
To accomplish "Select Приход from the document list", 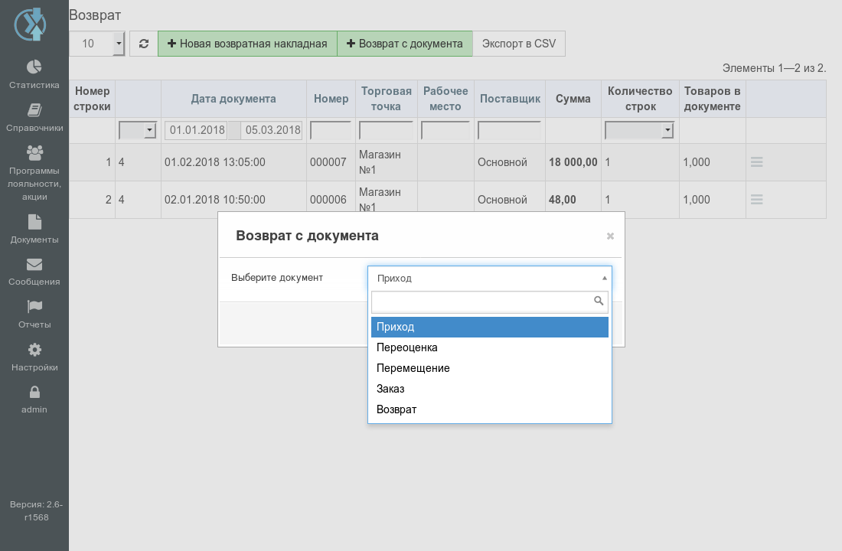I will pyautogui.click(x=490, y=327).
